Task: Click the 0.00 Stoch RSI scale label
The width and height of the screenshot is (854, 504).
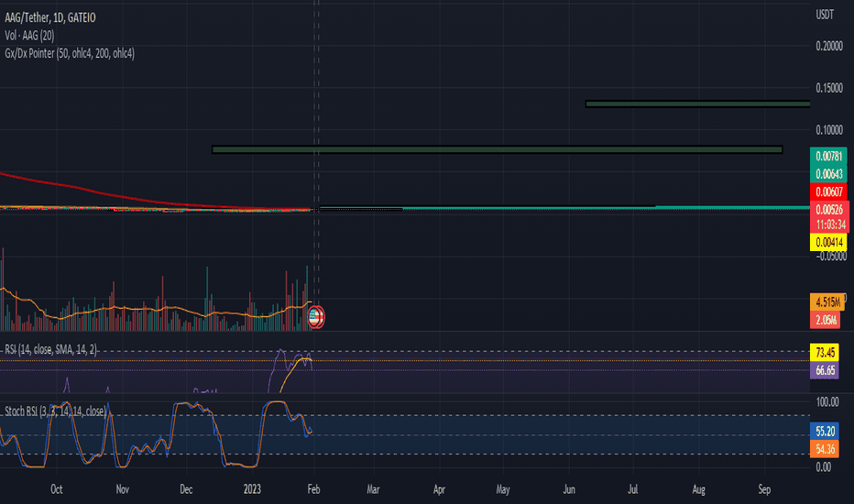Action: tap(824, 467)
